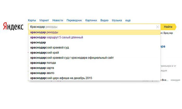Pick suggestion краснодарский краевой суд
Viewport: 182px width, 109px height.
point(94,47)
